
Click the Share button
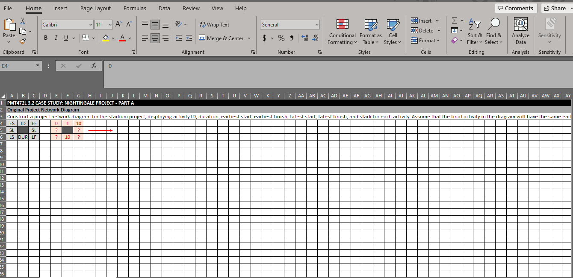tap(556, 8)
